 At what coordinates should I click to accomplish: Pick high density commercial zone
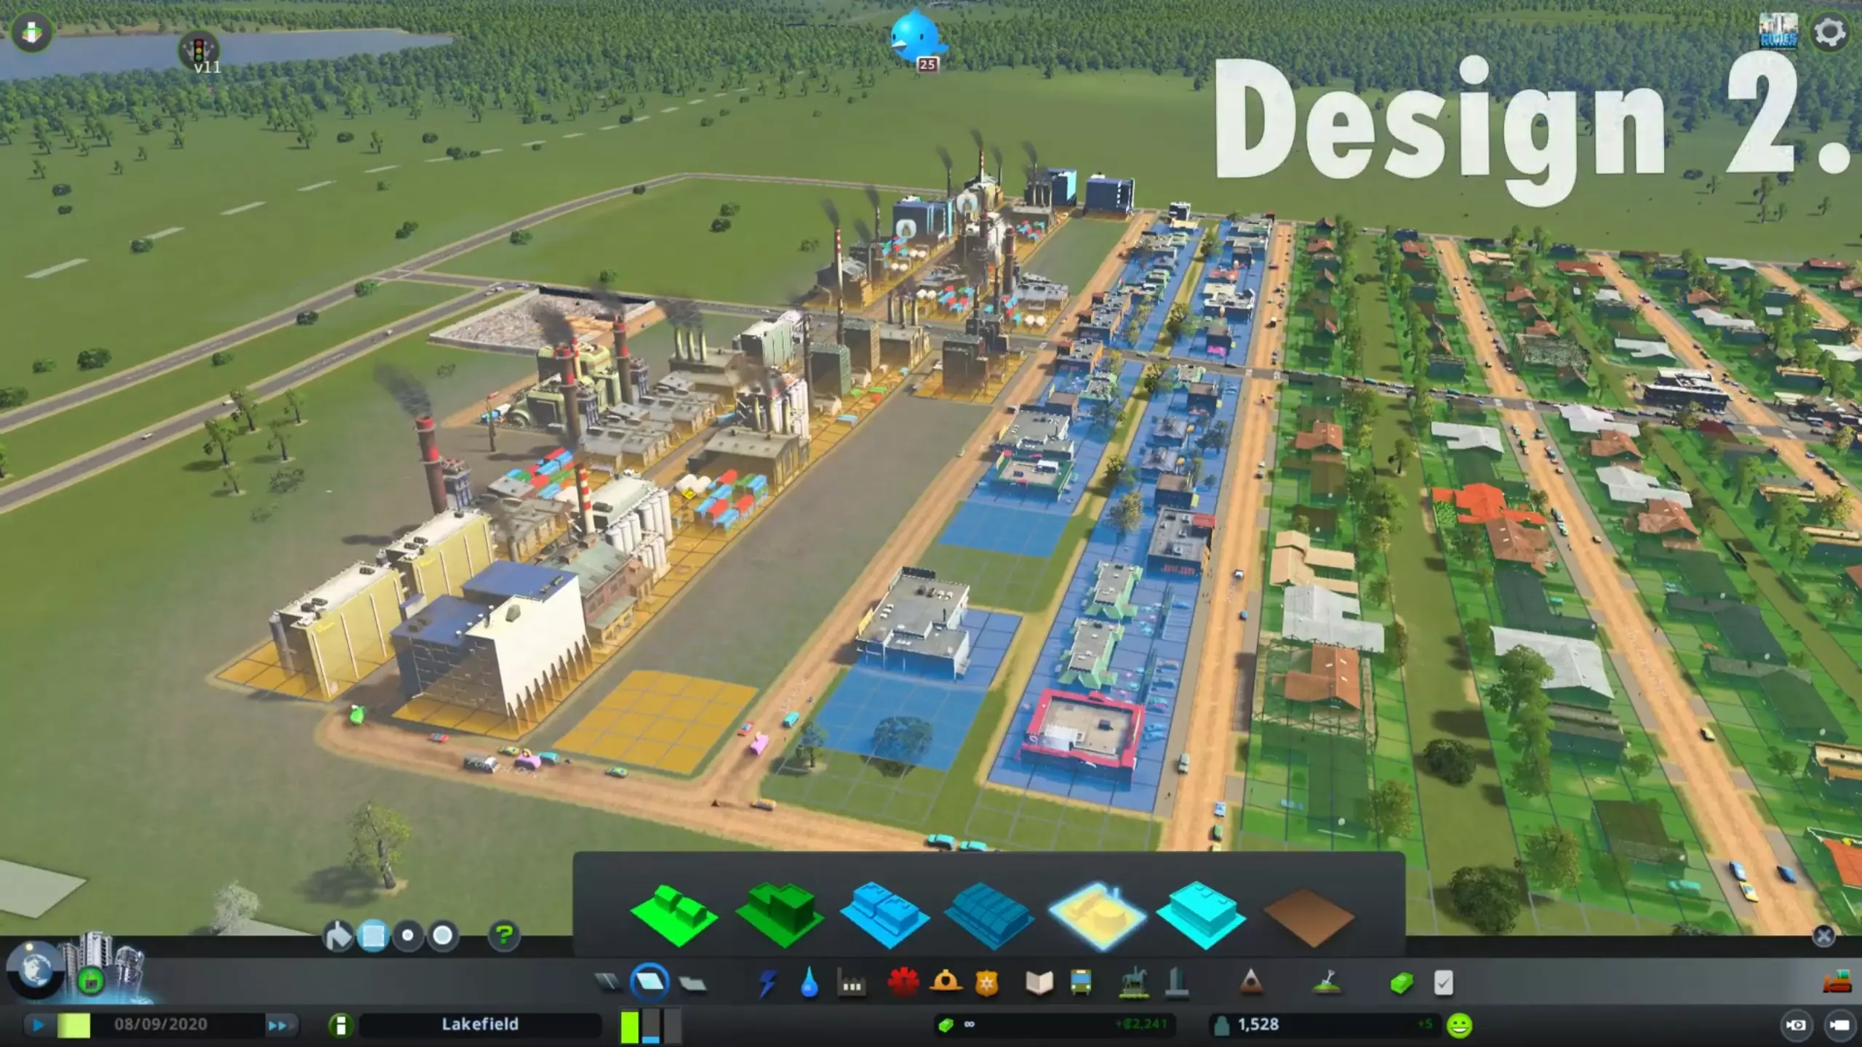coord(989,915)
